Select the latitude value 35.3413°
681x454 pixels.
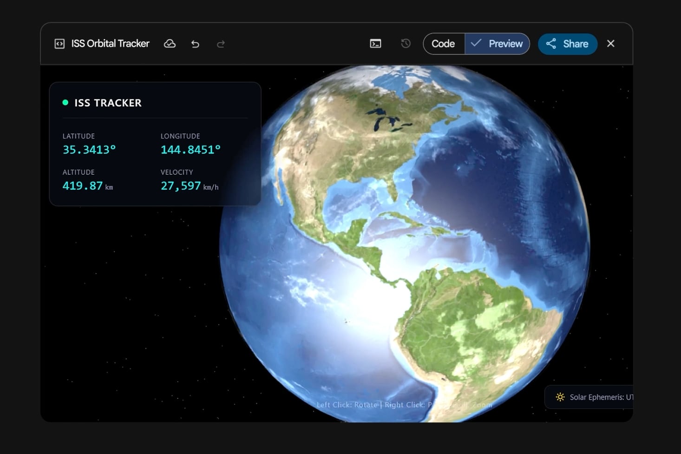pyautogui.click(x=89, y=150)
